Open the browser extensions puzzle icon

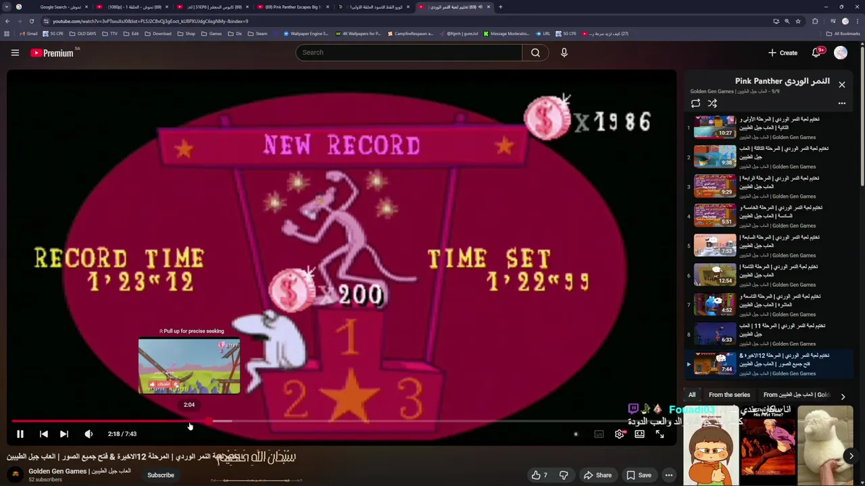coord(815,21)
